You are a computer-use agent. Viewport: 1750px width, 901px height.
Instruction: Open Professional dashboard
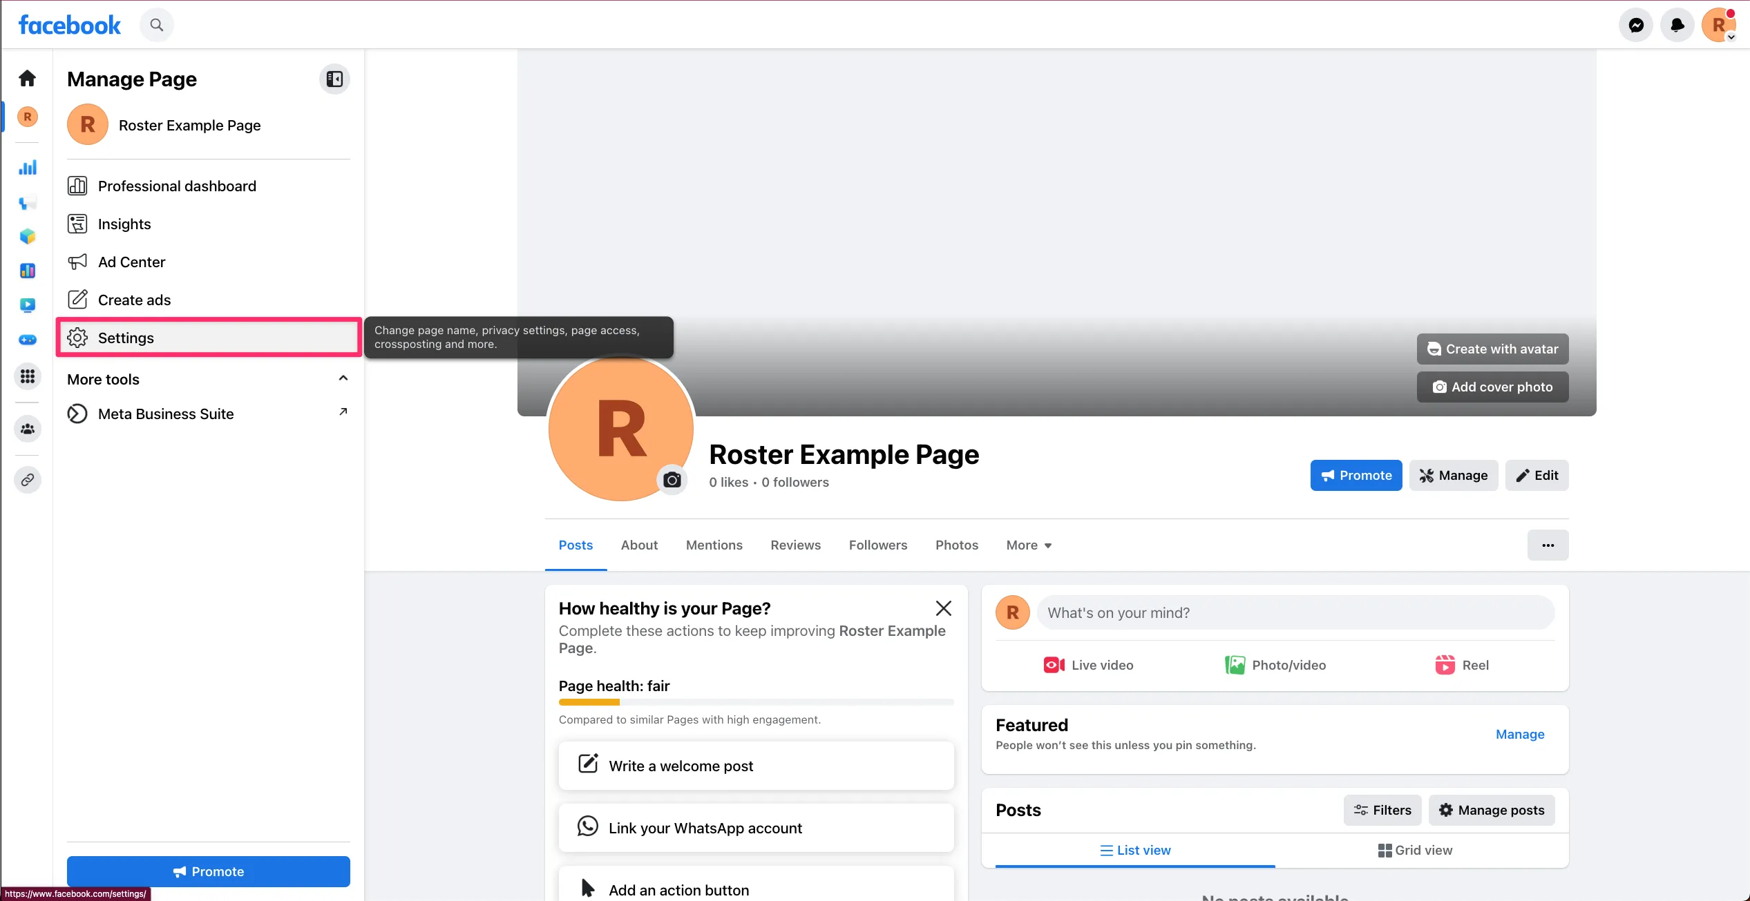209,186
